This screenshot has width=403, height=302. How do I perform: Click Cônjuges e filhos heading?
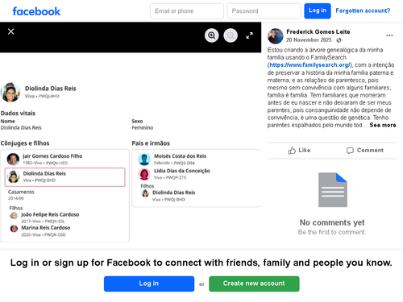tap(25, 143)
